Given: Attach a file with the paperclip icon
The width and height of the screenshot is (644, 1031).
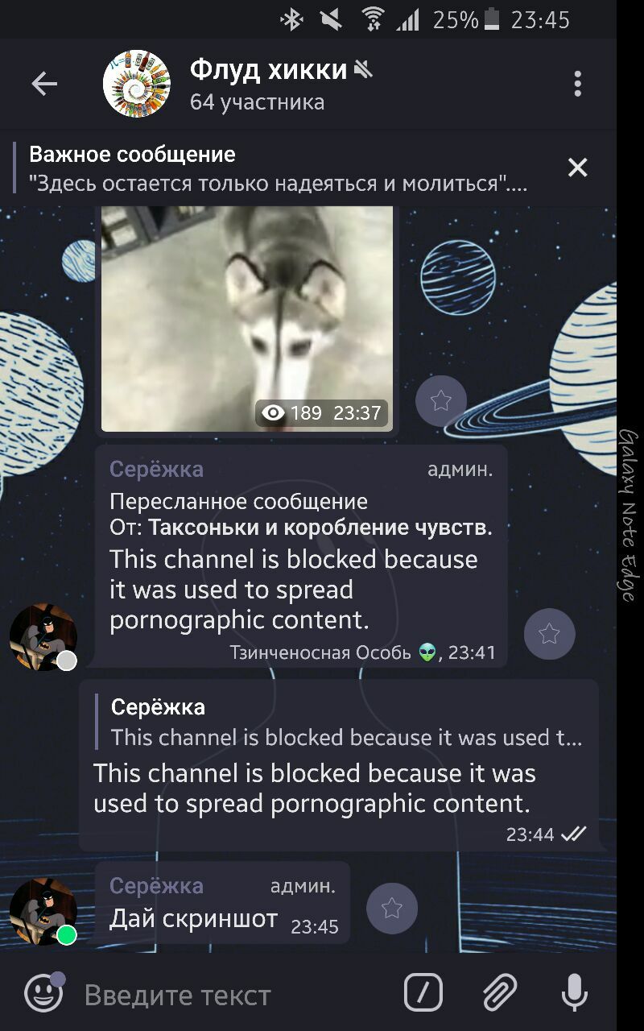Looking at the screenshot, I should click(x=499, y=993).
